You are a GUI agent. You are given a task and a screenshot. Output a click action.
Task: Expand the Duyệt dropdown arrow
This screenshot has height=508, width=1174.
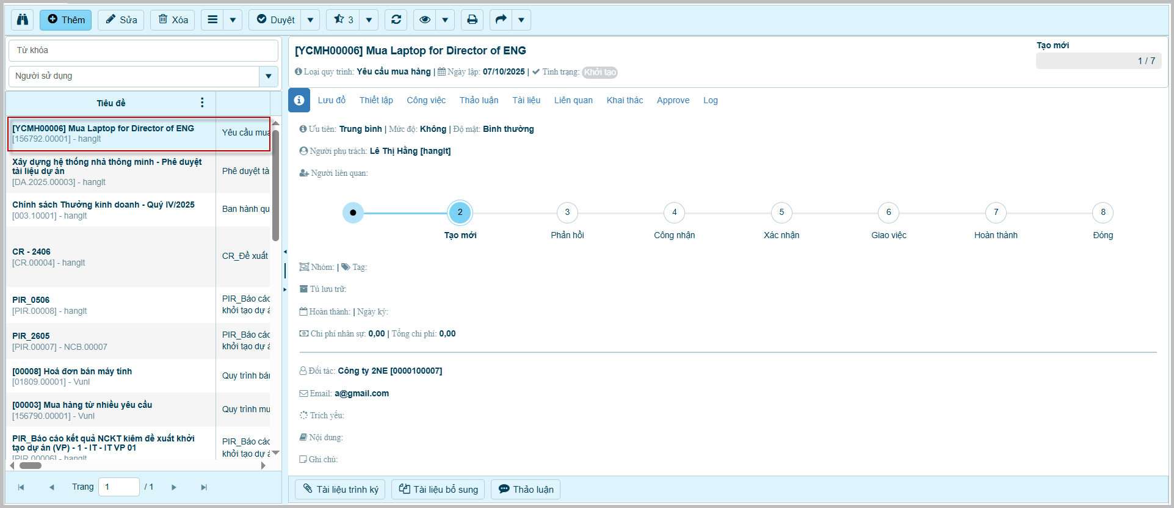click(310, 20)
